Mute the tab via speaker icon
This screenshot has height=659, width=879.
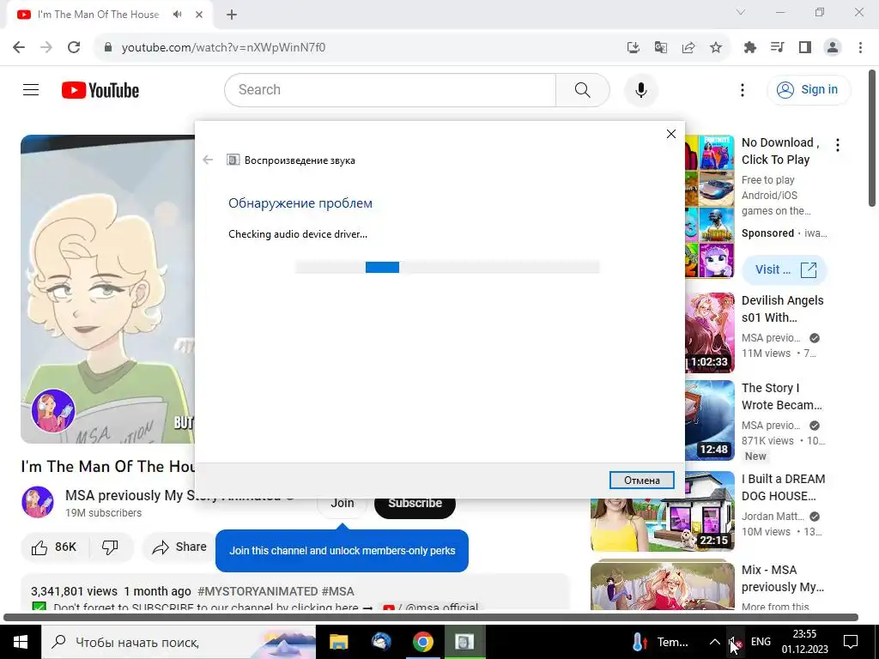pyautogui.click(x=177, y=15)
